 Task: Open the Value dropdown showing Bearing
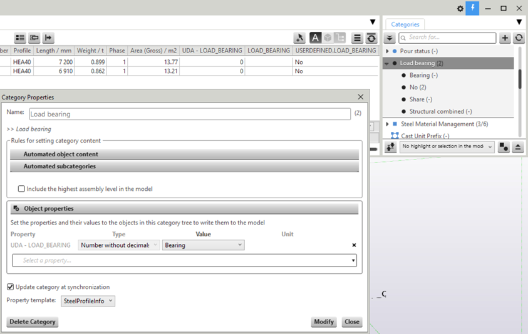tap(203, 245)
